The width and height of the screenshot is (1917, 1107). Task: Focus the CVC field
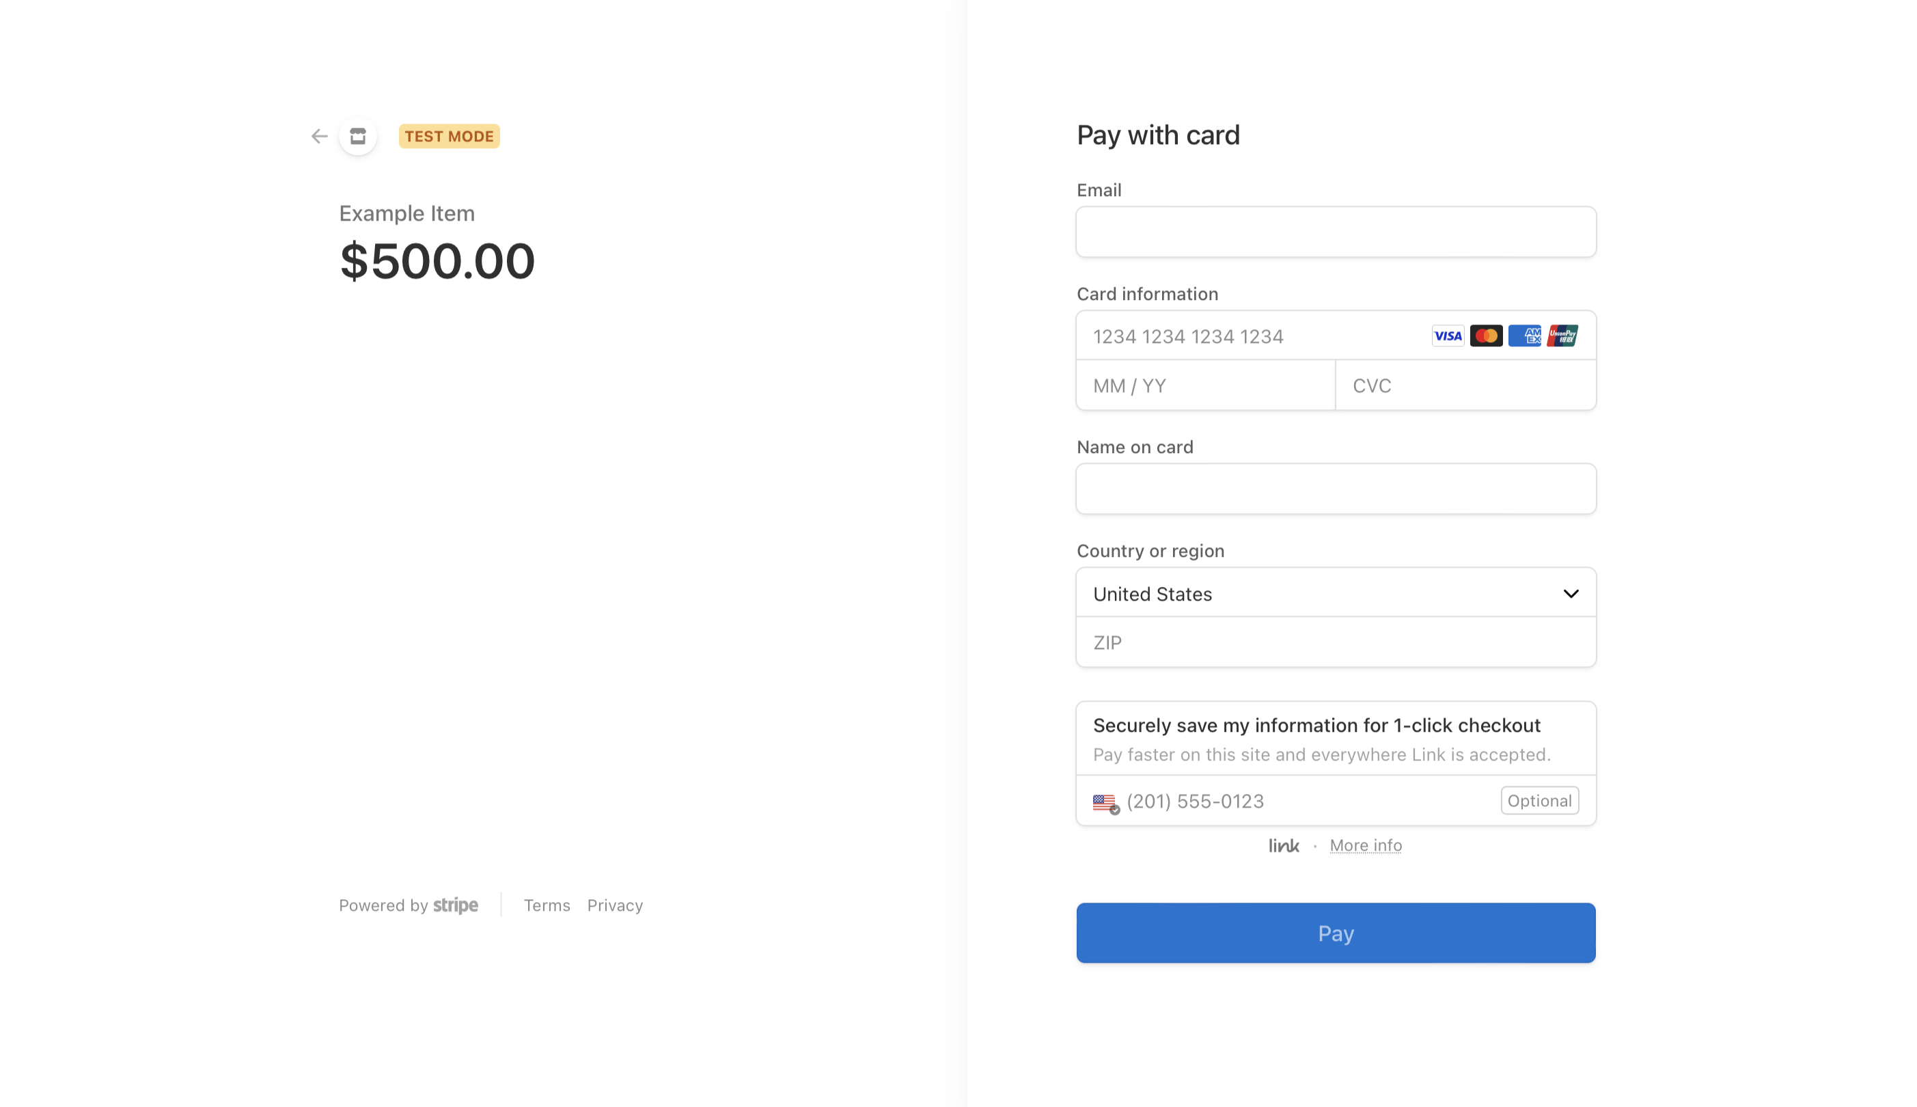pyautogui.click(x=1464, y=385)
